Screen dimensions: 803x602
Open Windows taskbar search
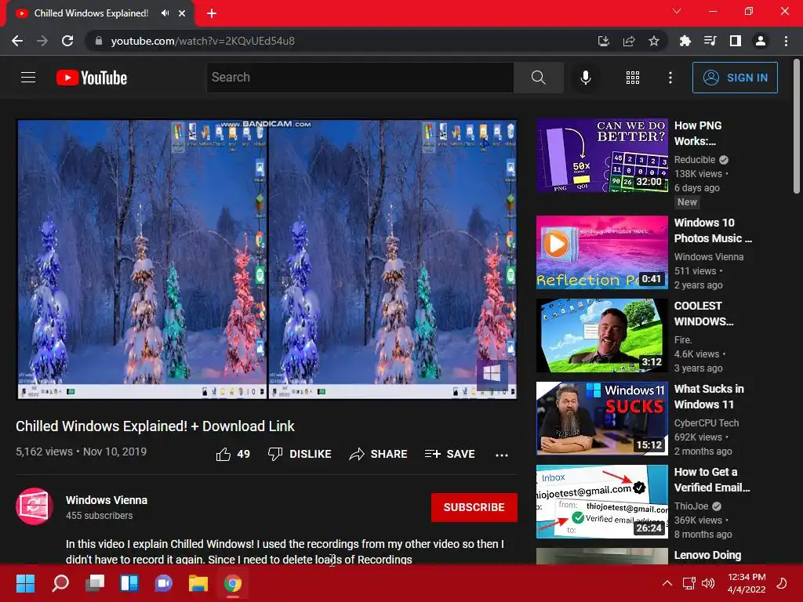click(x=60, y=583)
